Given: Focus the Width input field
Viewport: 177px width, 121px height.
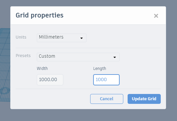Looking at the screenshot, I should click(50, 80).
